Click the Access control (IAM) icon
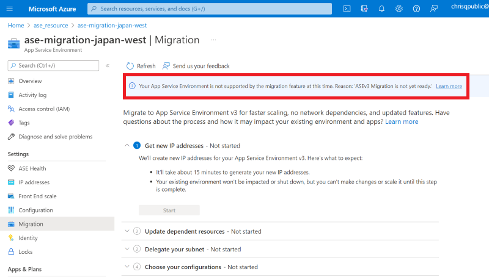This screenshot has width=489, height=277. tap(11, 109)
